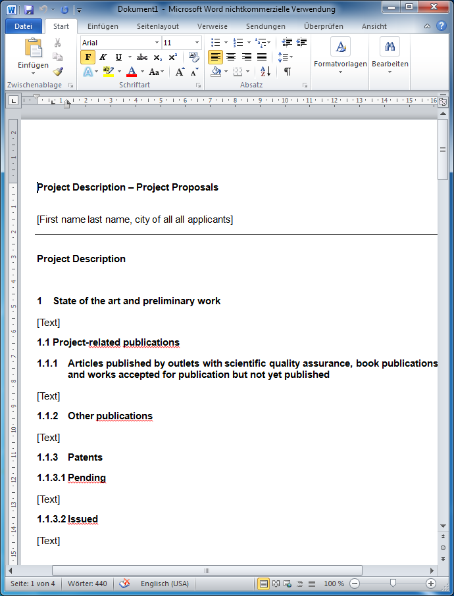Switch to Verweise ribbon tab
Viewport: 454px width, 596px height.
coord(213,26)
